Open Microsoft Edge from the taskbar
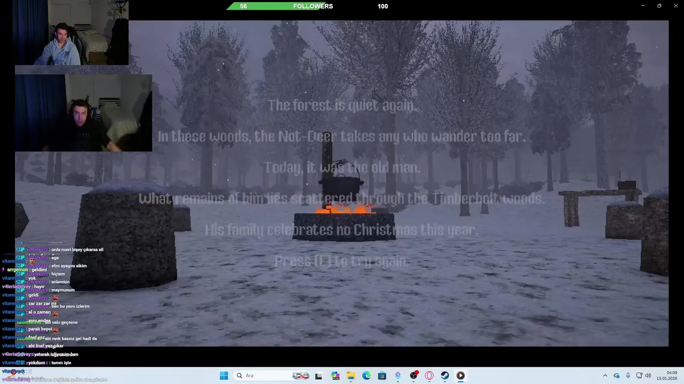The height and width of the screenshot is (384, 684). pos(367,375)
